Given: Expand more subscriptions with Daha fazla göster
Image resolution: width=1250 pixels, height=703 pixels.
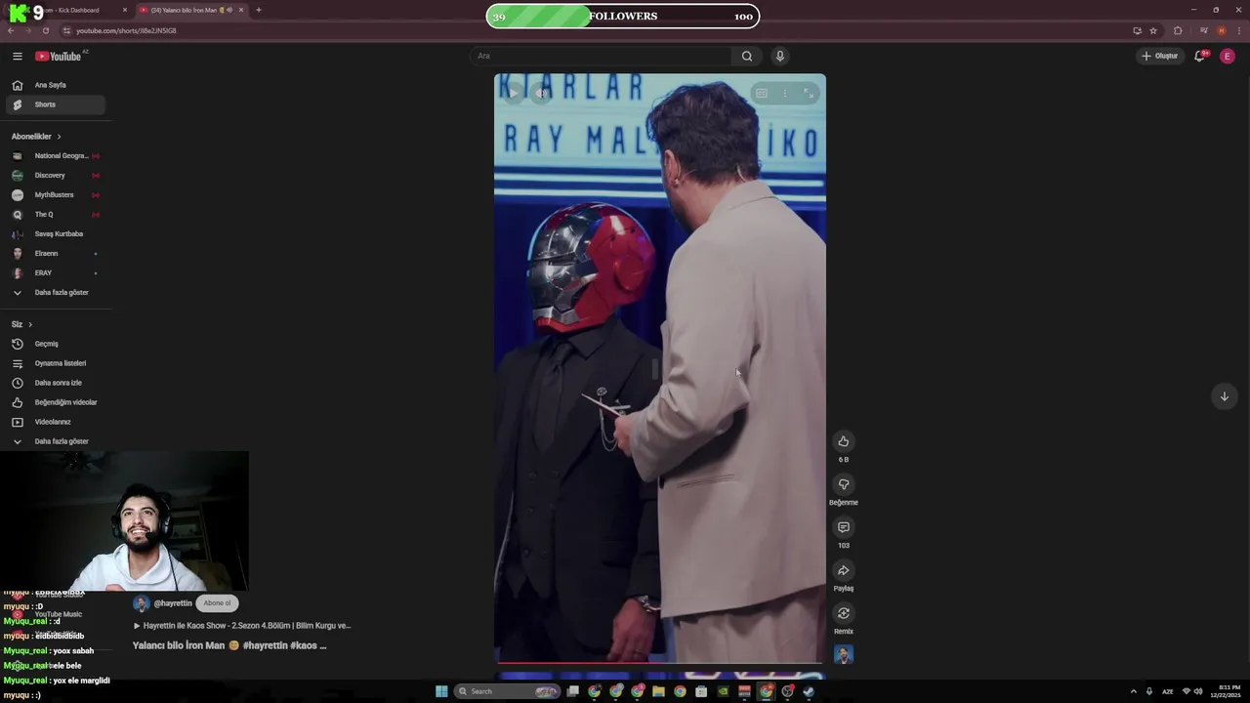Looking at the screenshot, I should [57, 293].
